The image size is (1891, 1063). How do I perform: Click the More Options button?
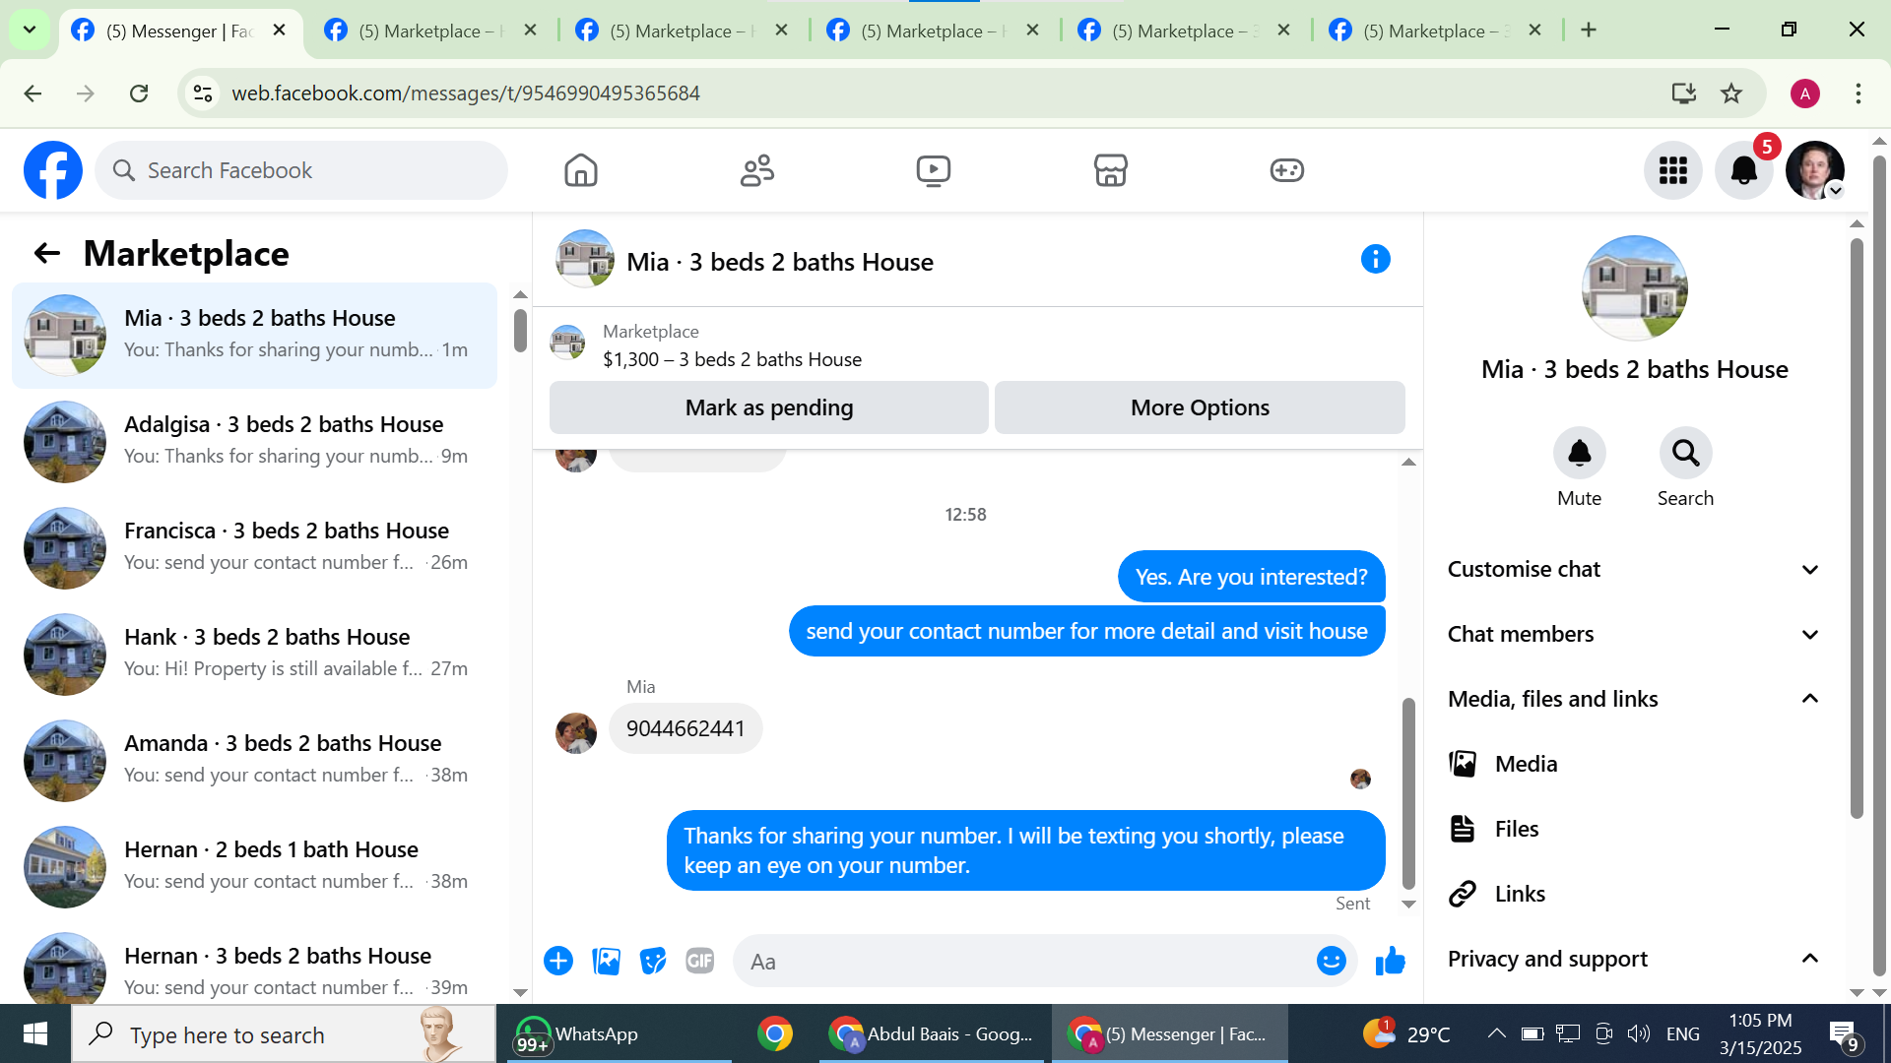tap(1199, 407)
